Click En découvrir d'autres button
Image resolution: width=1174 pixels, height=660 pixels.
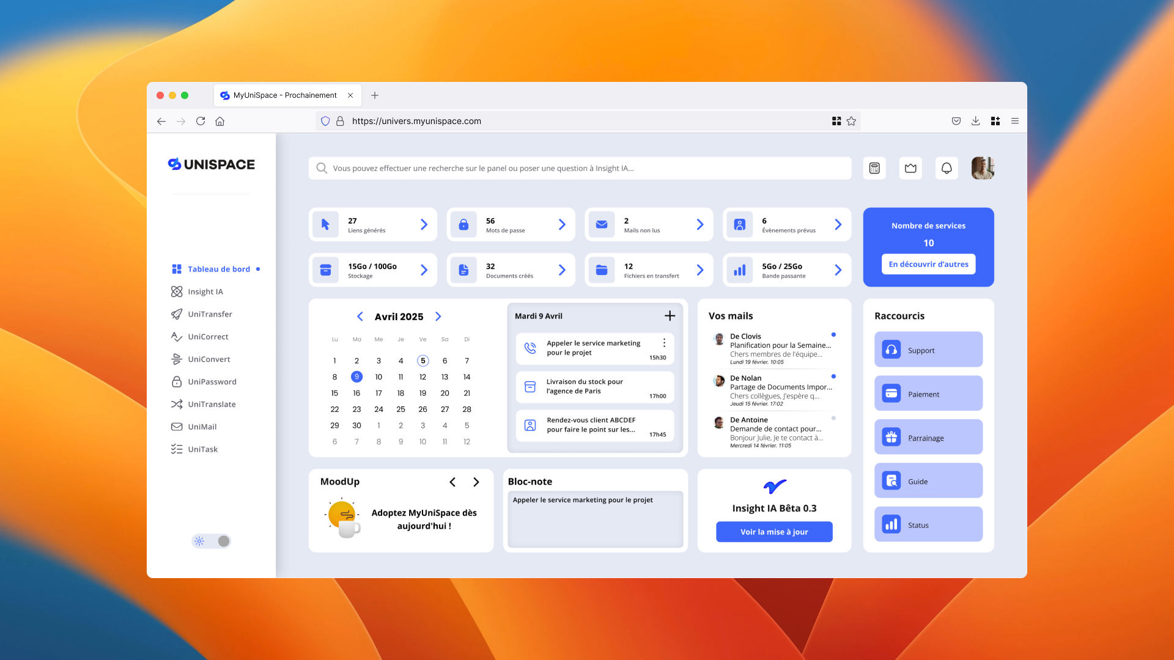tap(928, 264)
